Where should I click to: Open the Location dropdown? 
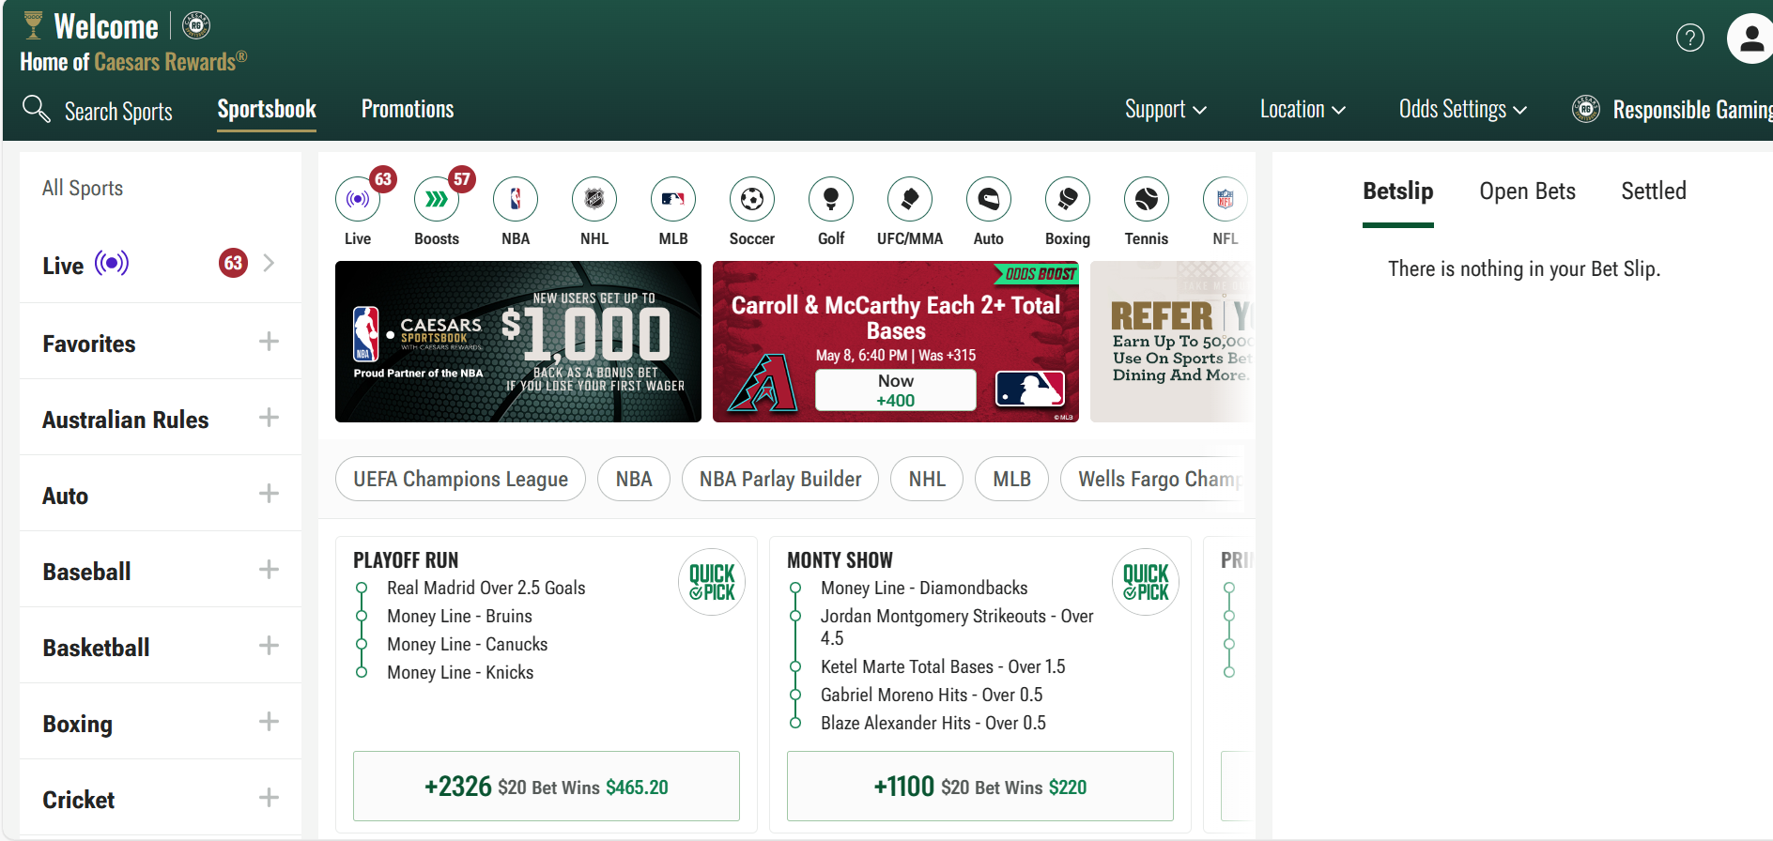[1303, 110]
